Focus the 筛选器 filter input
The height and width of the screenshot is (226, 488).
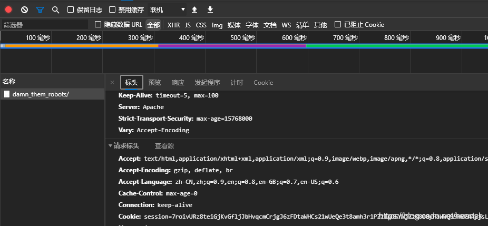pos(45,25)
